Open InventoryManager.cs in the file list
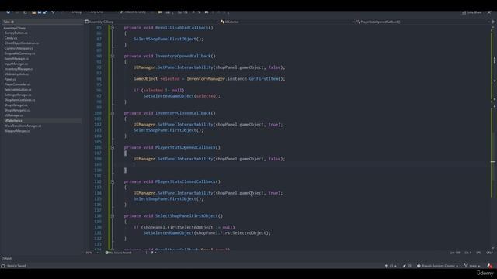497x279 pixels. (x=19, y=69)
